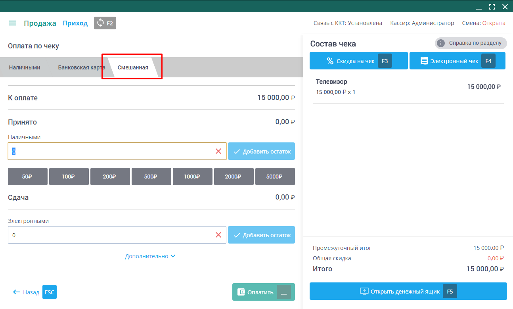Viewport: 513px width, 309px height.
Task: Click the Скидка на чек button
Action: [x=358, y=61]
